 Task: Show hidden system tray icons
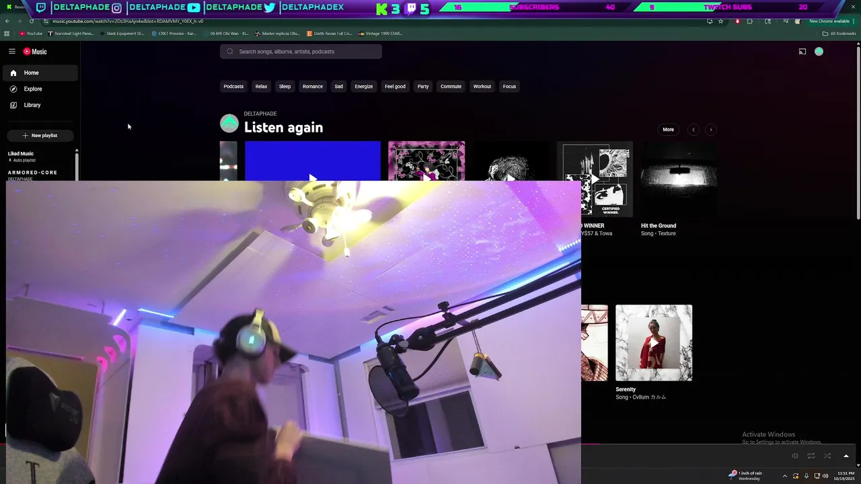(x=784, y=476)
